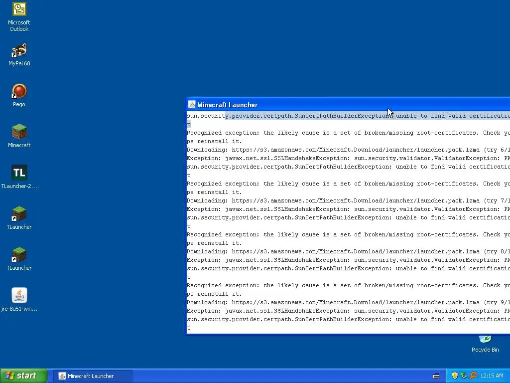Click the log line ending with (try 8/

(348, 251)
